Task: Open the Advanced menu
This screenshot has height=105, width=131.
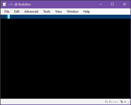Action: [31, 12]
